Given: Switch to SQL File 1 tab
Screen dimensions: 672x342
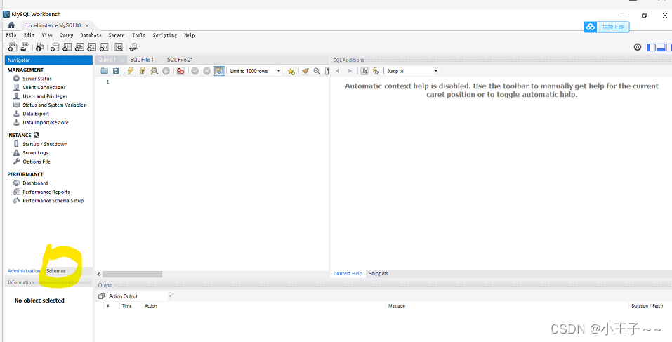Looking at the screenshot, I should (x=142, y=60).
